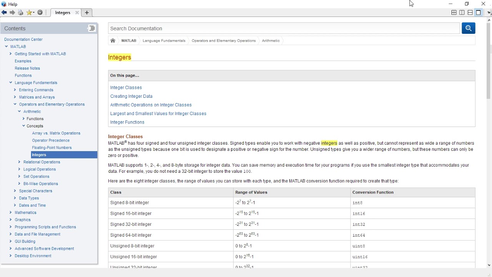Open Language Fundamentals breadcrumb

pyautogui.click(x=164, y=41)
